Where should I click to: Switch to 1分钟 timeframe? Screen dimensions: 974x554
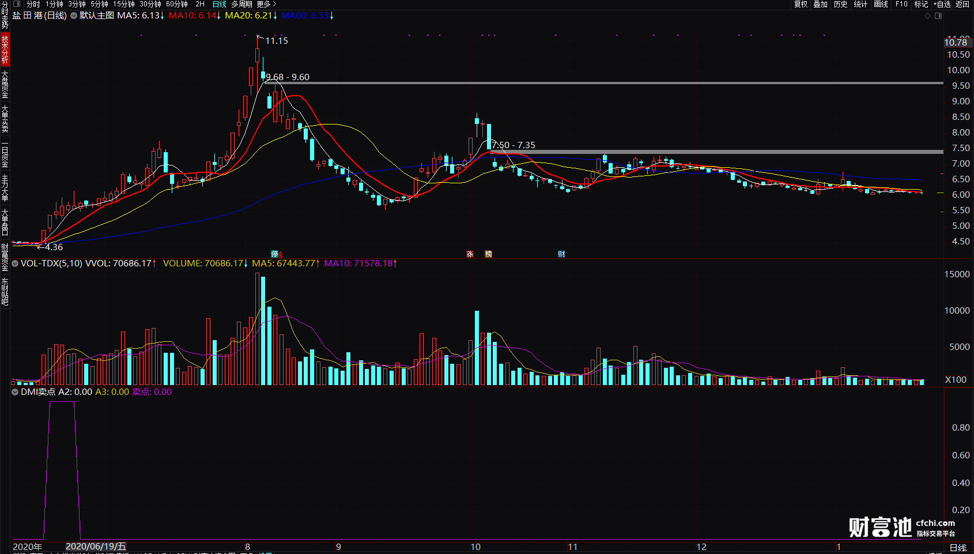(55, 4)
